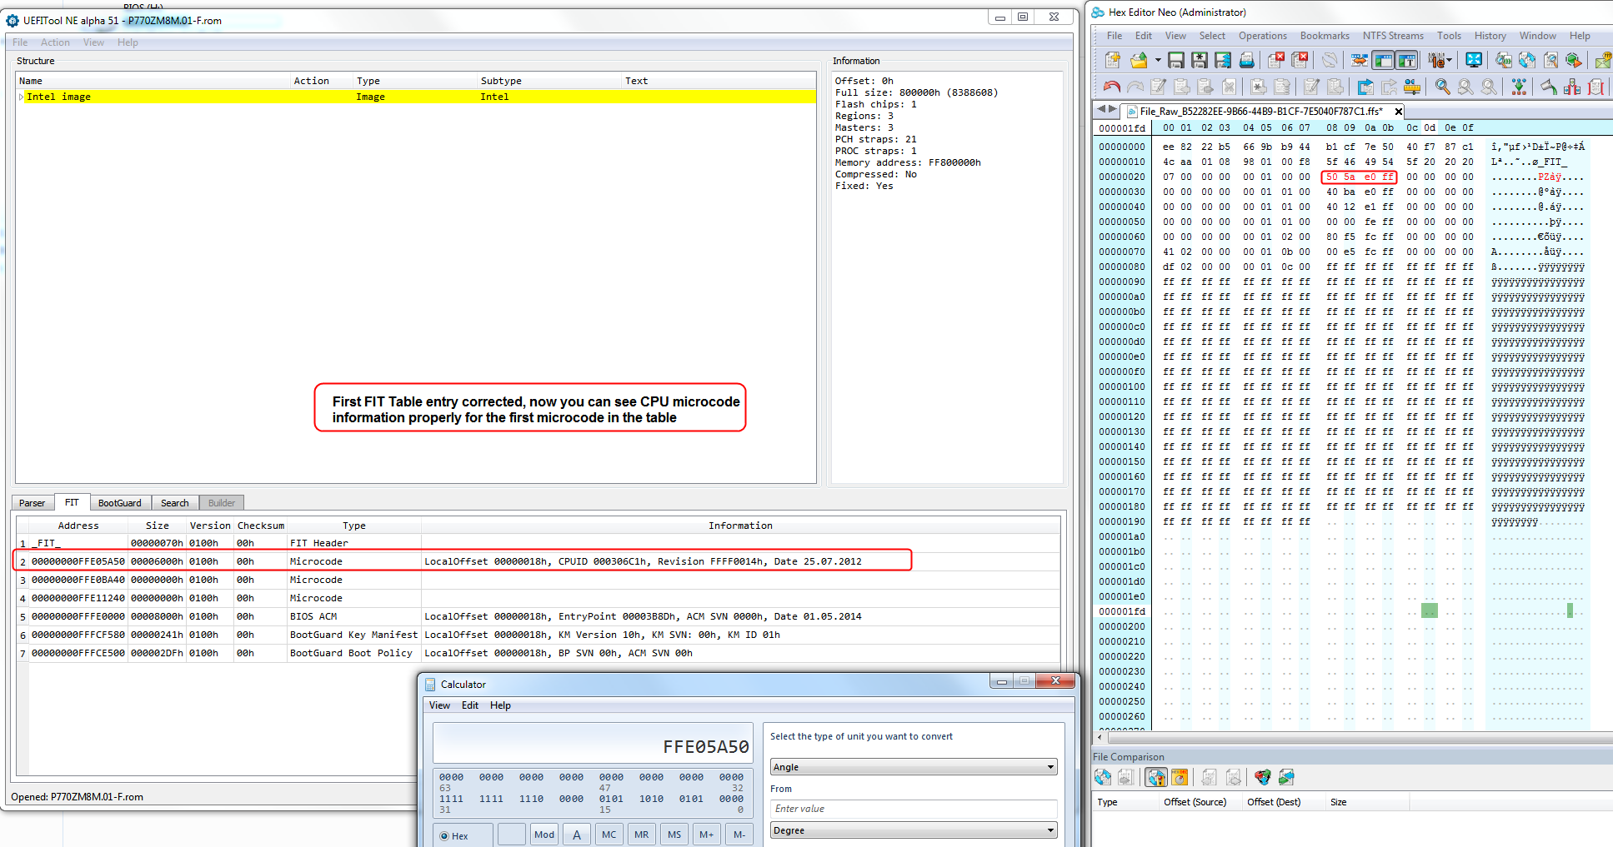Open View menu in UEFITool window
The image size is (1613, 847).
[x=93, y=42]
